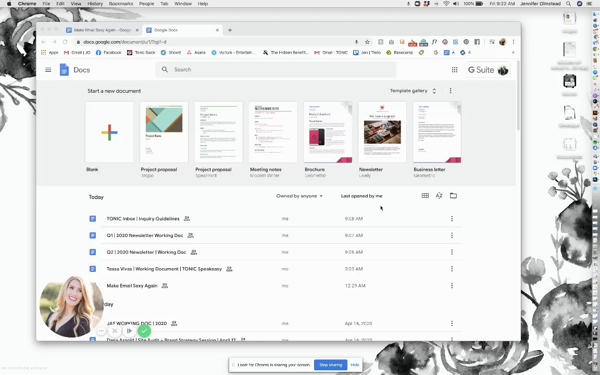Close the Google Docs tab
The height and width of the screenshot is (375, 600).
(x=217, y=30)
